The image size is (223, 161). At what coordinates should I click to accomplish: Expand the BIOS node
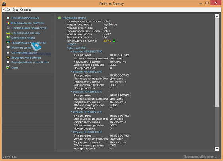click(68, 44)
